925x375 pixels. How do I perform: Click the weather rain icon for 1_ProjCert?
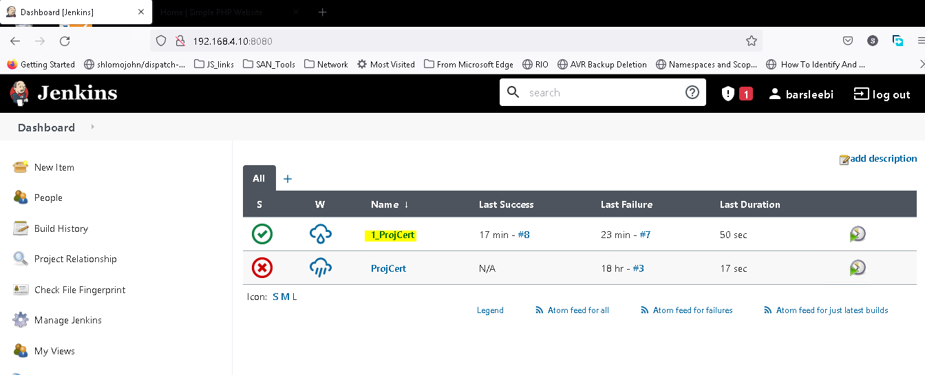tap(321, 235)
